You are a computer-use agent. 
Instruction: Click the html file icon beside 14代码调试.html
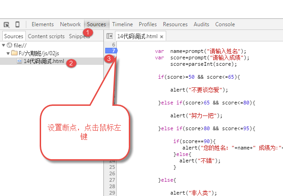click(x=19, y=61)
